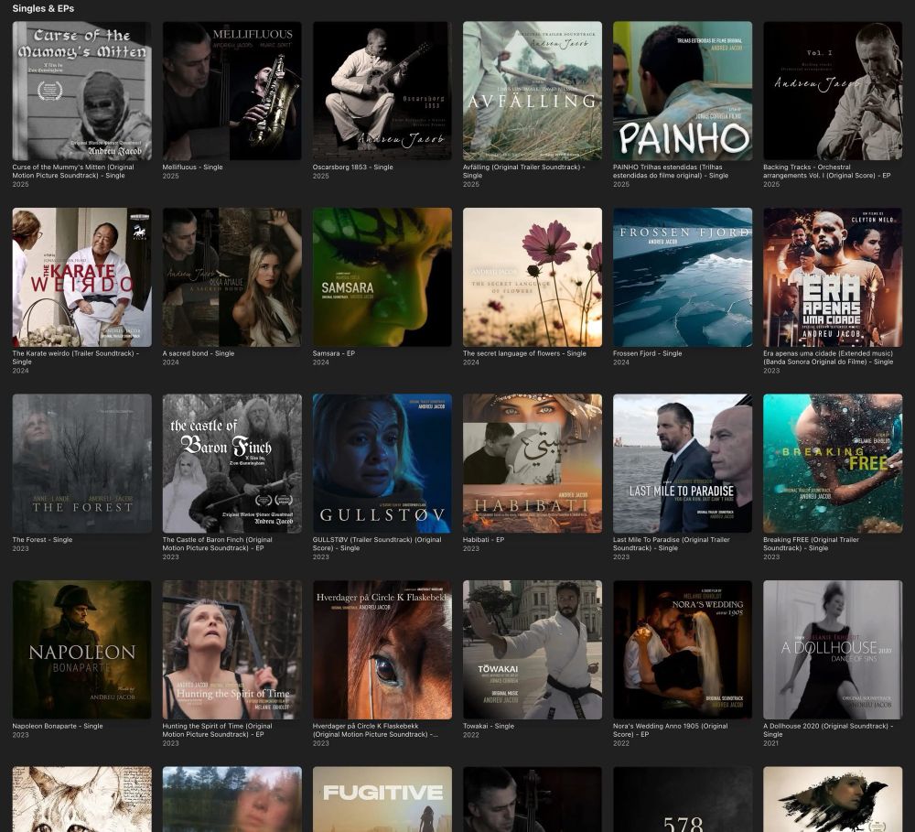
Task: Open Backing Tracks Vol. I cover
Action: pos(833,91)
